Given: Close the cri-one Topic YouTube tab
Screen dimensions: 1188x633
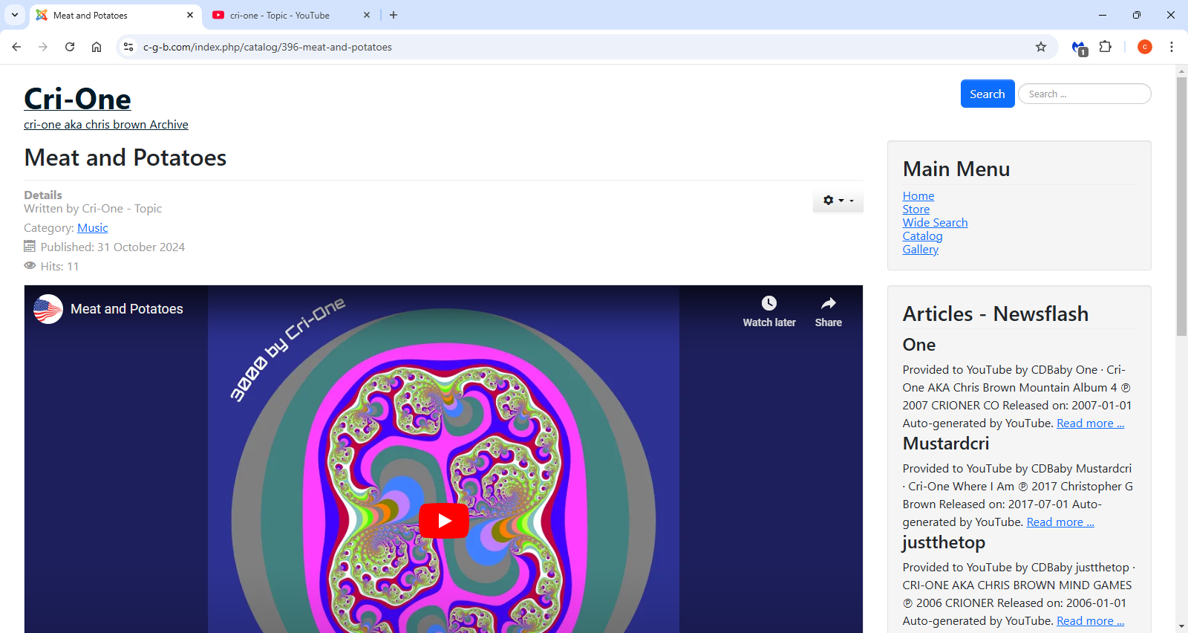Looking at the screenshot, I should click(x=367, y=15).
